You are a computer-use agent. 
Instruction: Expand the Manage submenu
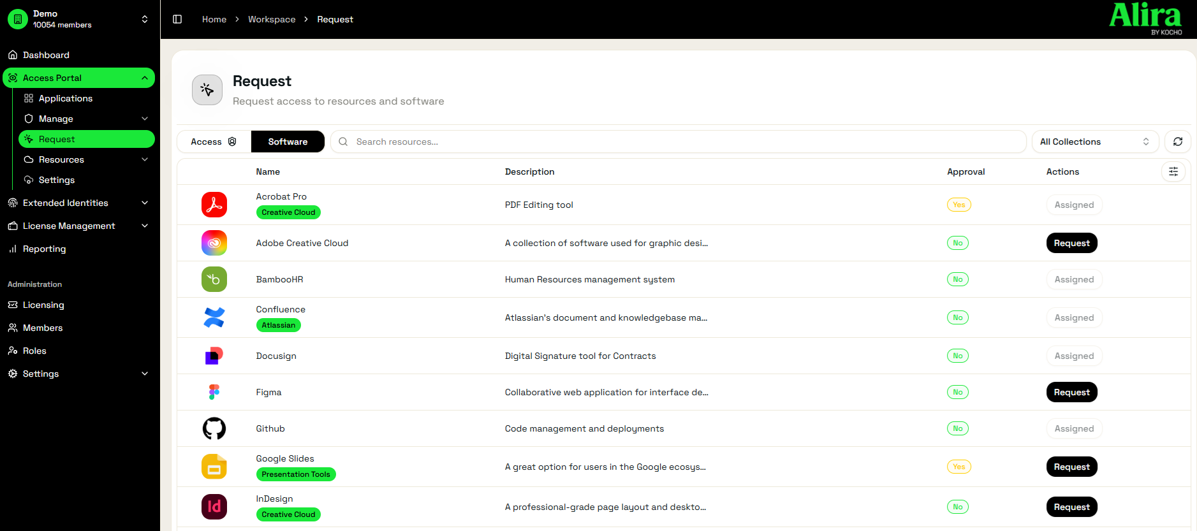[x=87, y=119]
